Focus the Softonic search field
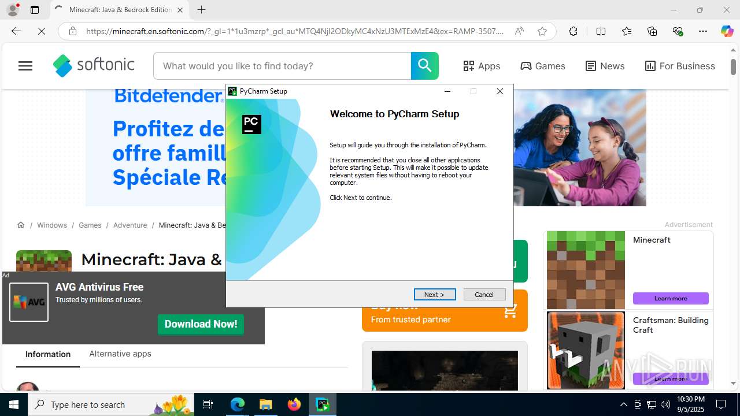This screenshot has height=416, width=740. point(282,66)
